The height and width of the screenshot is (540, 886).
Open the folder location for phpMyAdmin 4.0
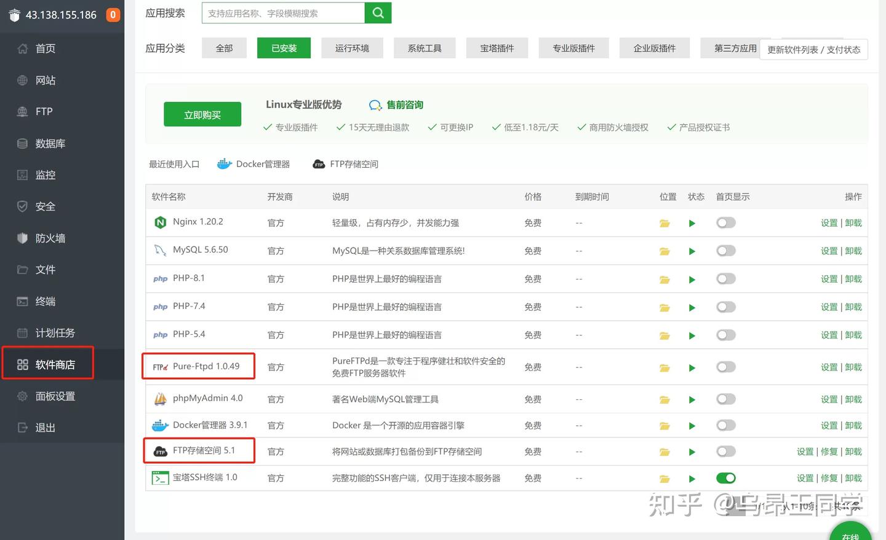point(664,400)
